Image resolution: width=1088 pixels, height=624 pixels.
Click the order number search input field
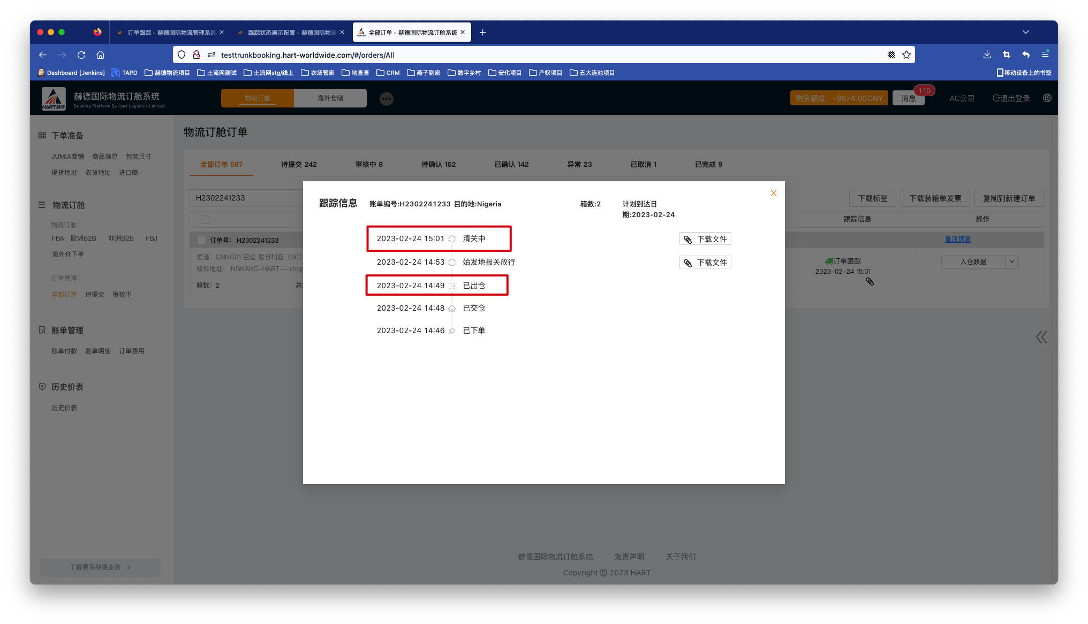coord(246,198)
